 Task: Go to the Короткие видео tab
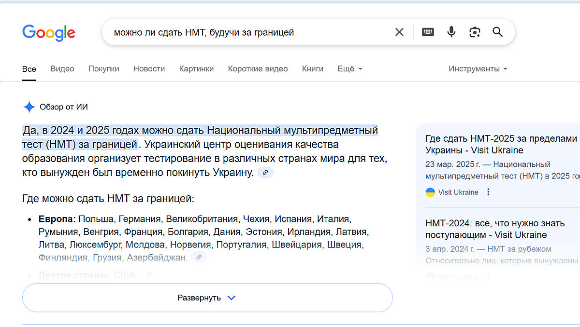[258, 69]
